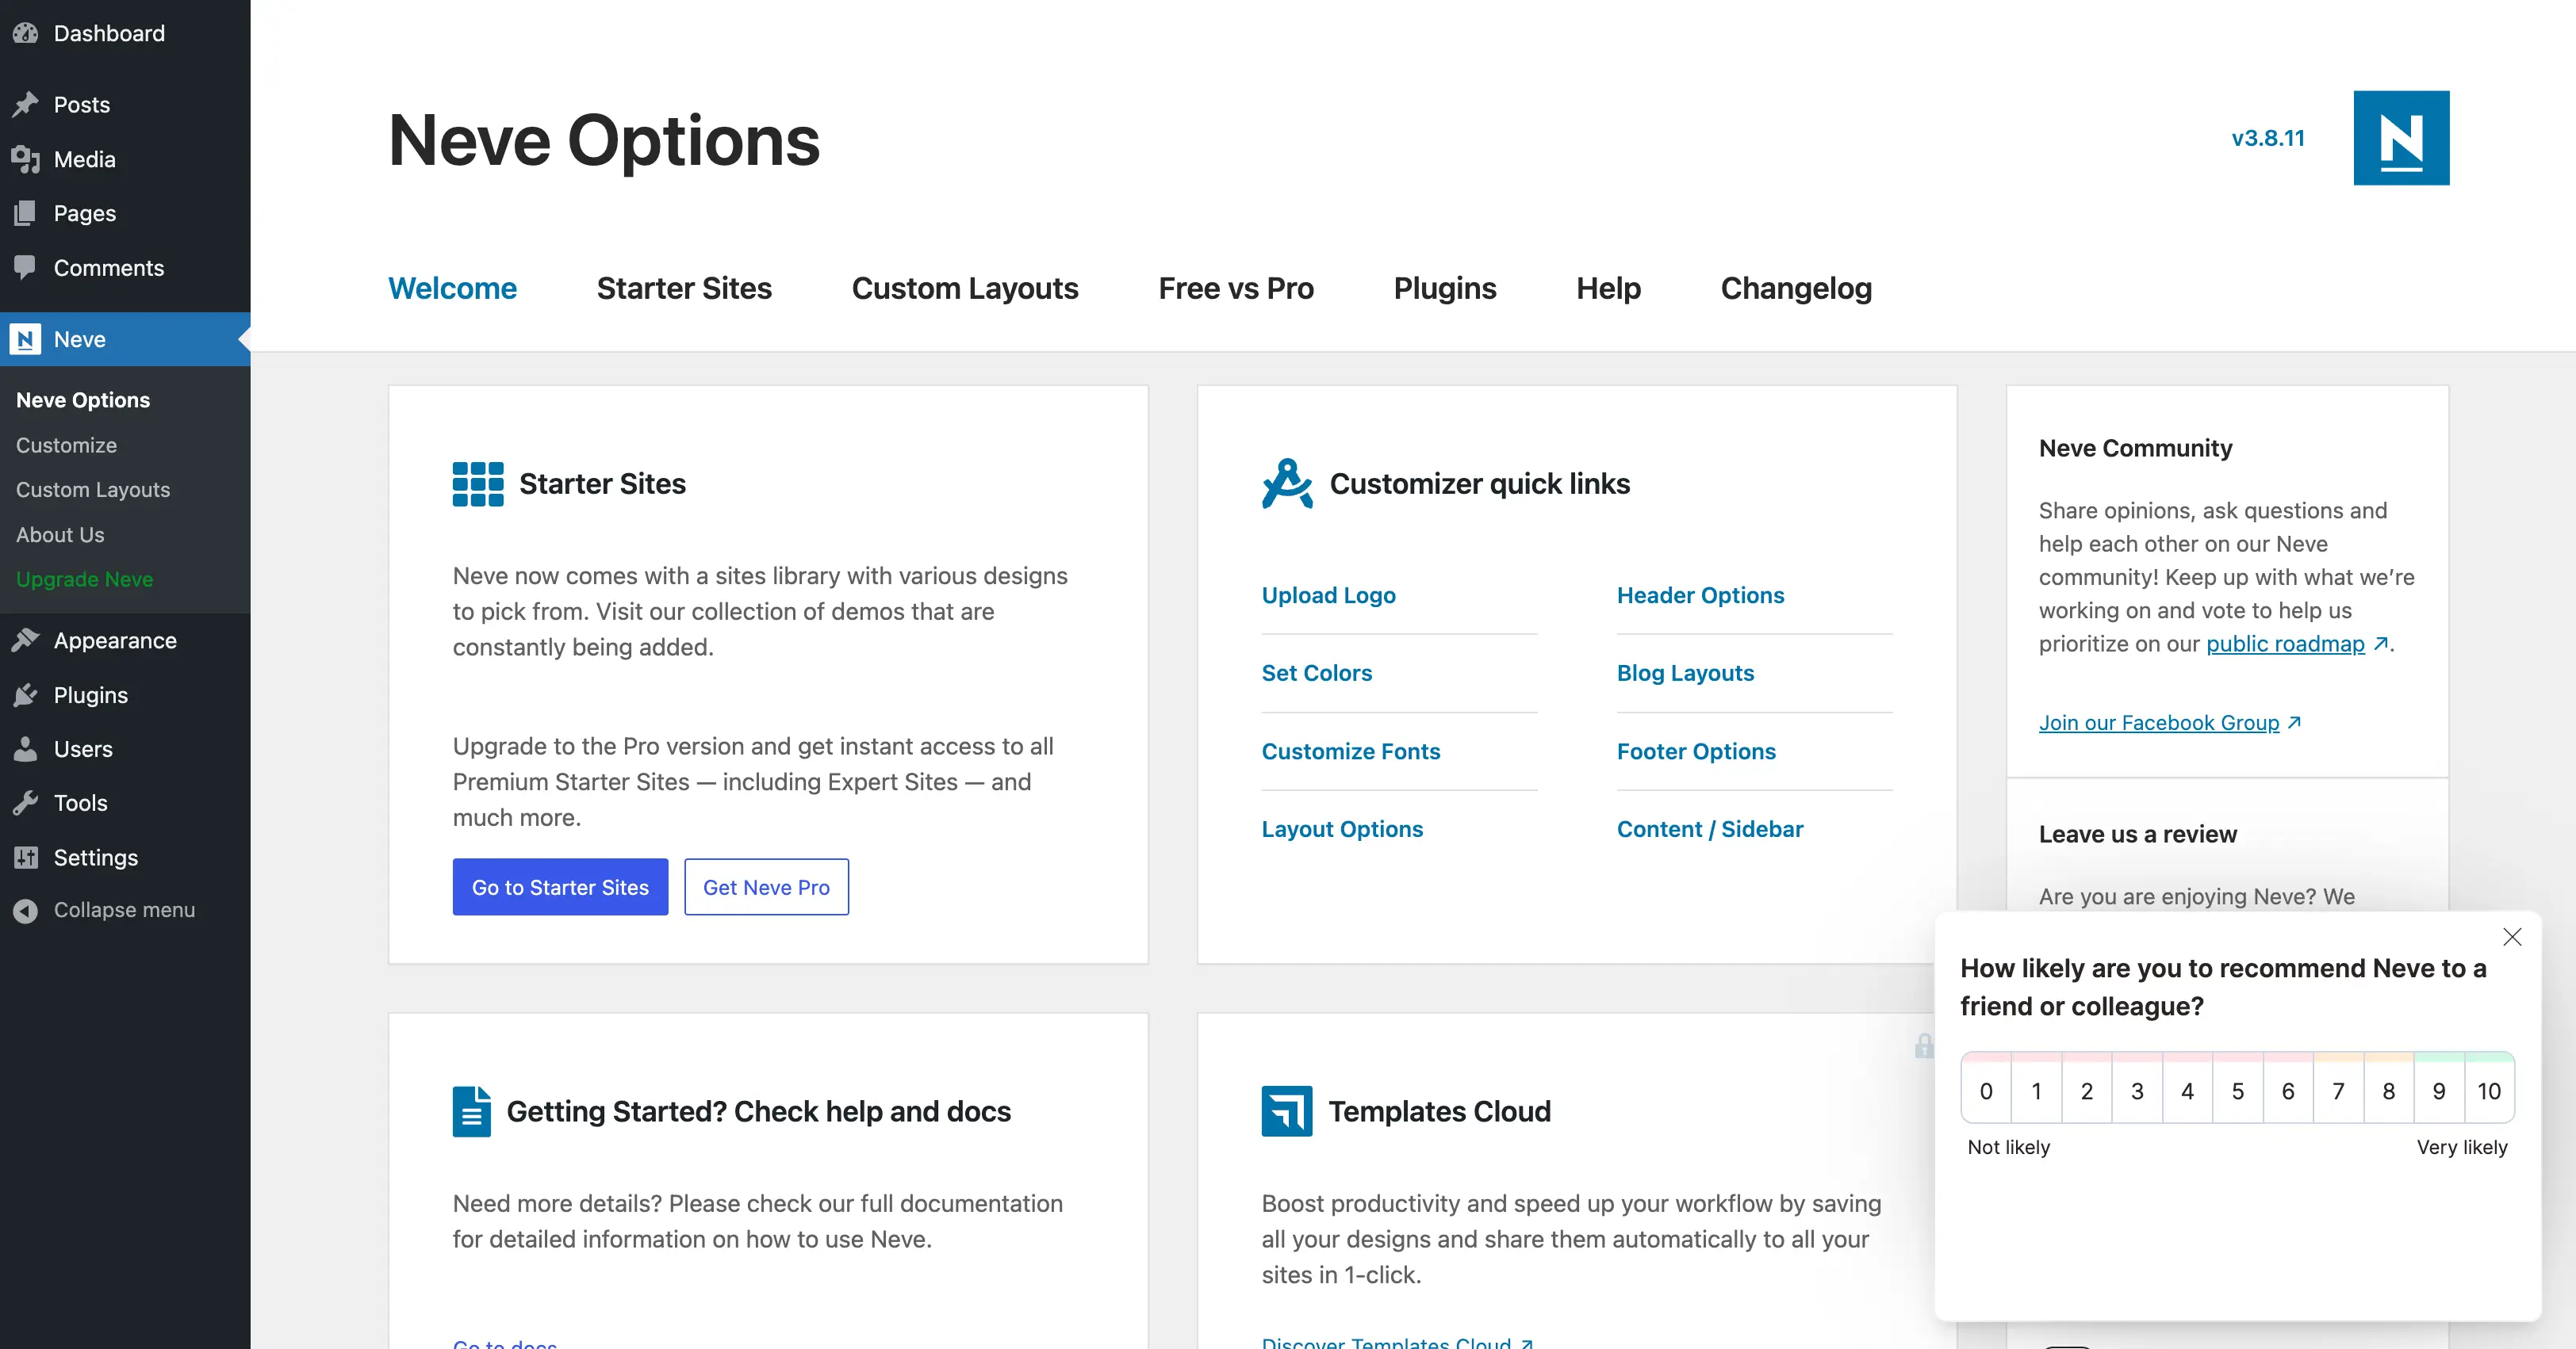The width and height of the screenshot is (2576, 1349).
Task: Select rating 6 in survey
Action: tap(2288, 1091)
